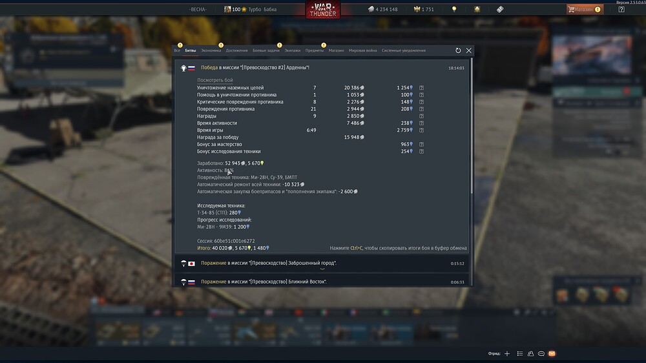646x363 pixels.
Task: Open the contacts icon in the bottom bar
Action: coord(530,354)
